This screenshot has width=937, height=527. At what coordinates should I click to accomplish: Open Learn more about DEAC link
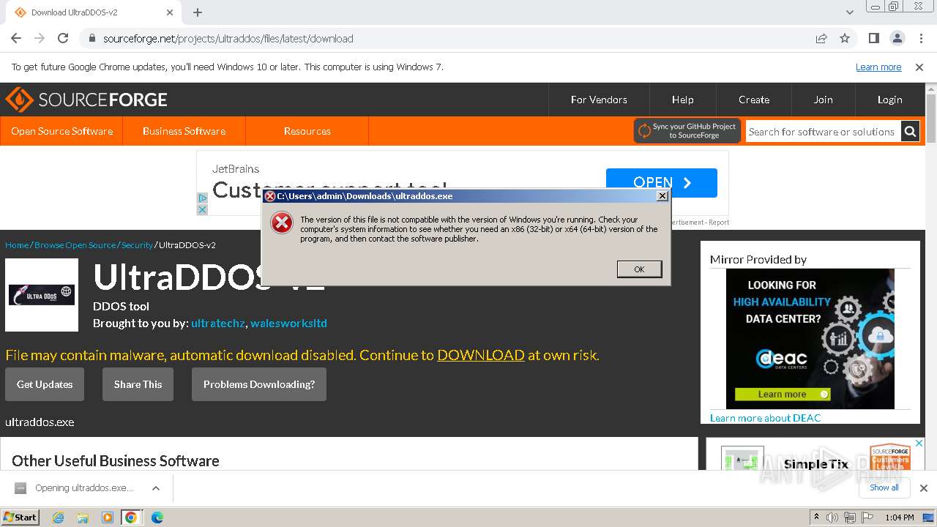766,418
